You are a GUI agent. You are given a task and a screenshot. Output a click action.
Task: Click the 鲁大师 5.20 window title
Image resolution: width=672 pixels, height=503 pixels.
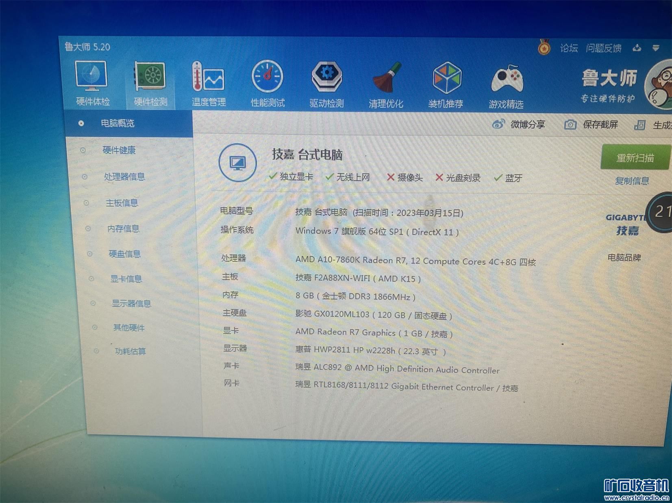tap(87, 47)
